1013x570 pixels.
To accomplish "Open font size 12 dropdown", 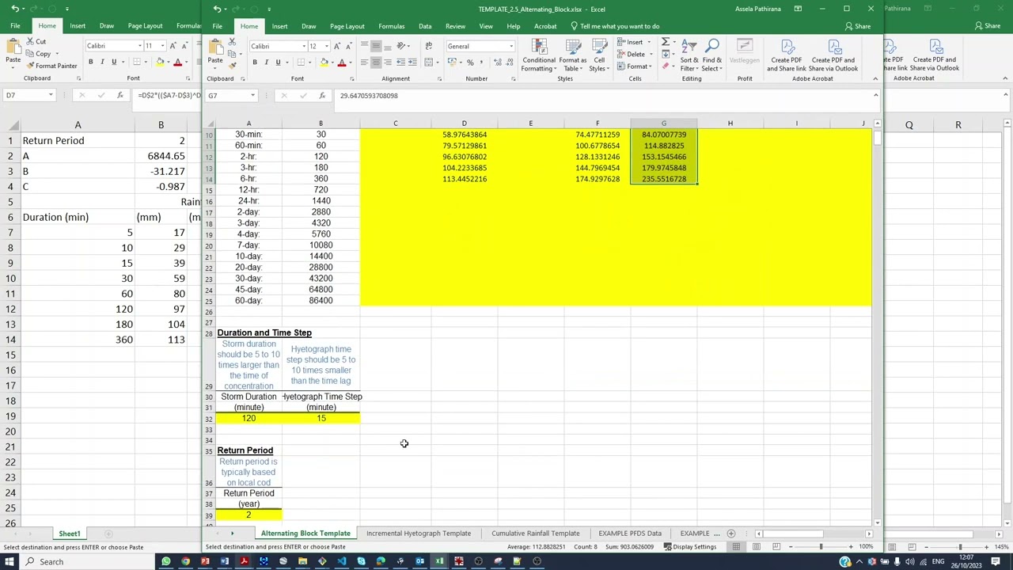I will pos(326,46).
